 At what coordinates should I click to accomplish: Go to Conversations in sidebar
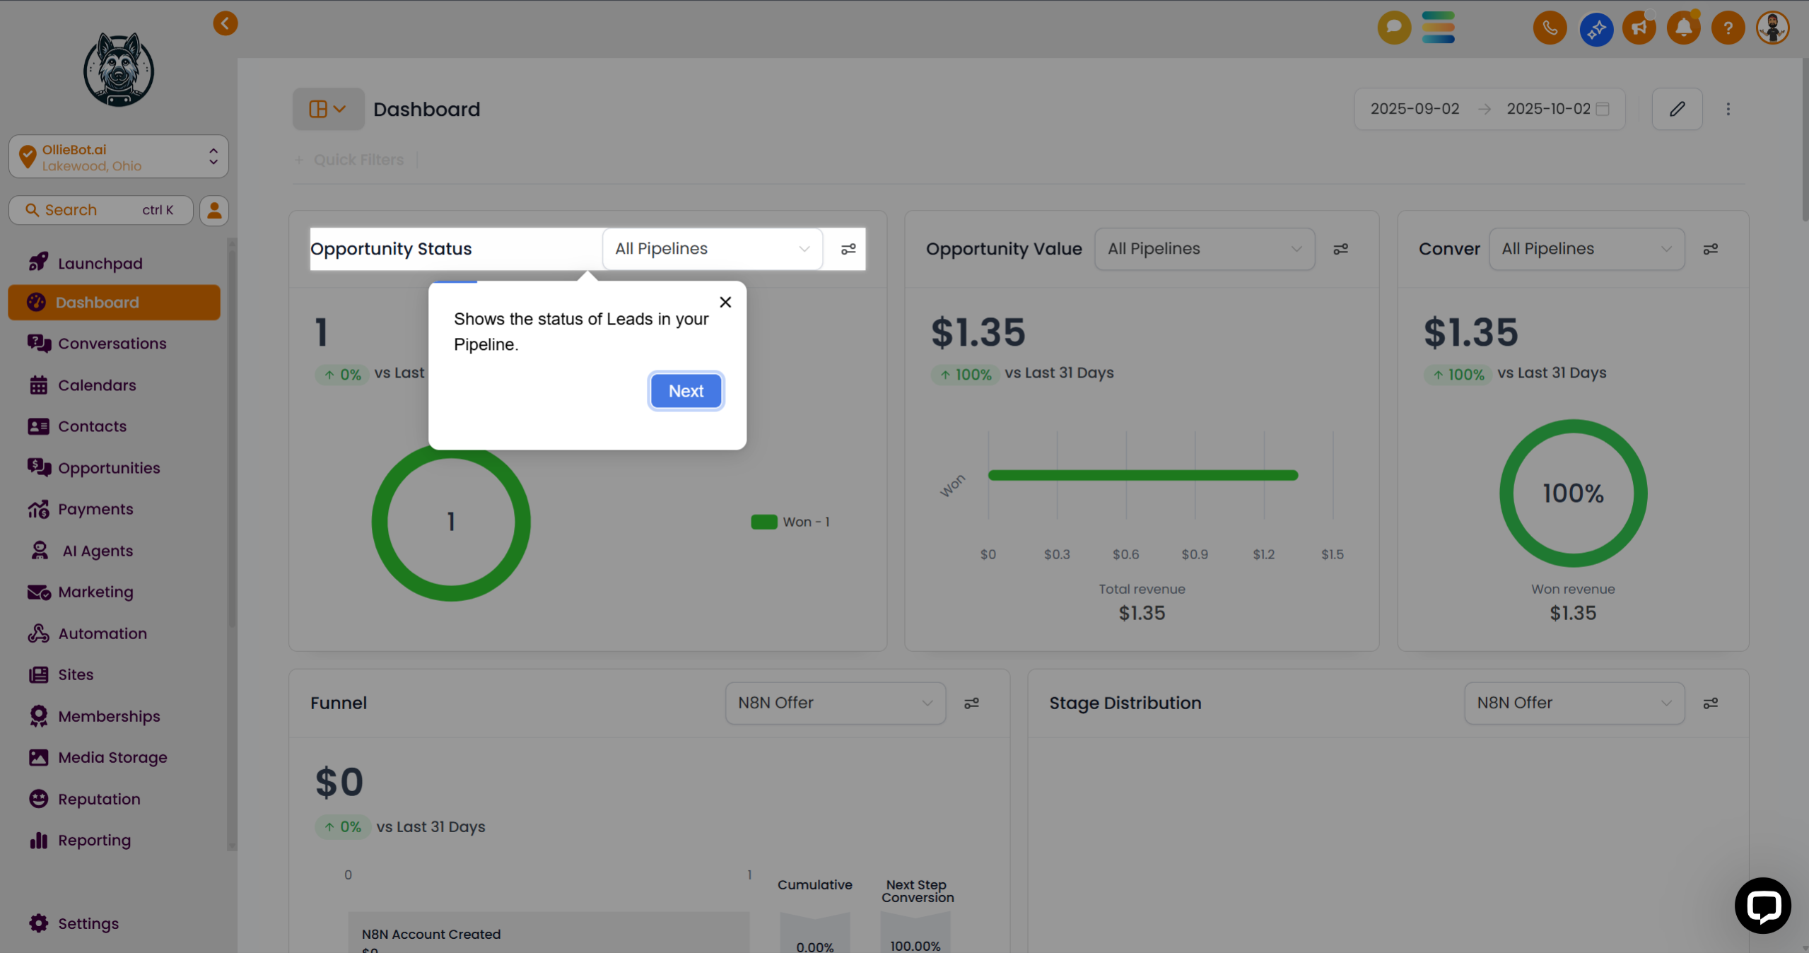point(112,344)
